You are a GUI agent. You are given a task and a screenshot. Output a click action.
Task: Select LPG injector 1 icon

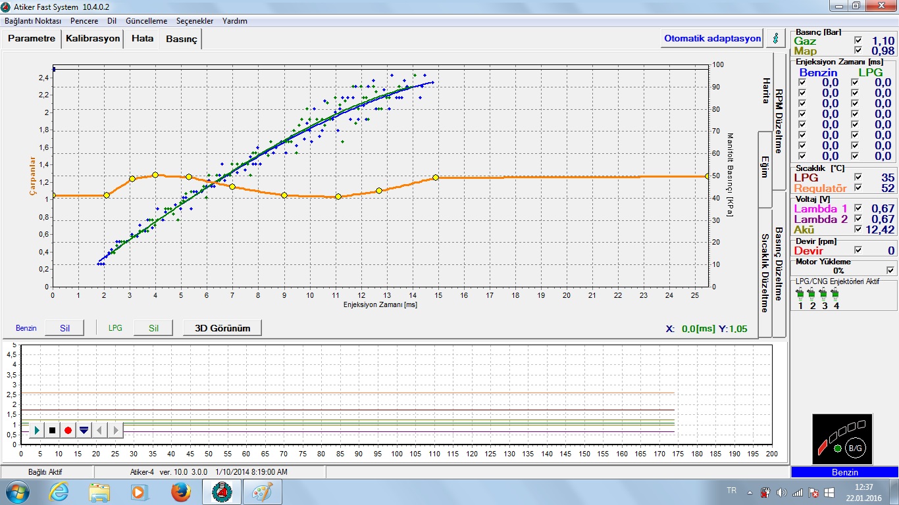pyautogui.click(x=800, y=295)
